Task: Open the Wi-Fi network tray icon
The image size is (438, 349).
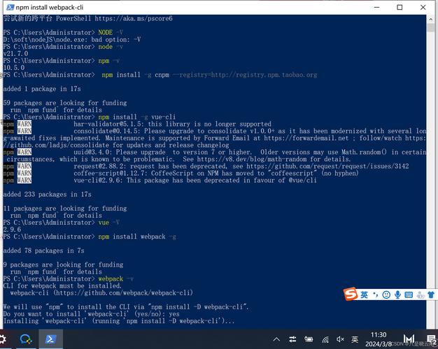Action: pos(325,339)
